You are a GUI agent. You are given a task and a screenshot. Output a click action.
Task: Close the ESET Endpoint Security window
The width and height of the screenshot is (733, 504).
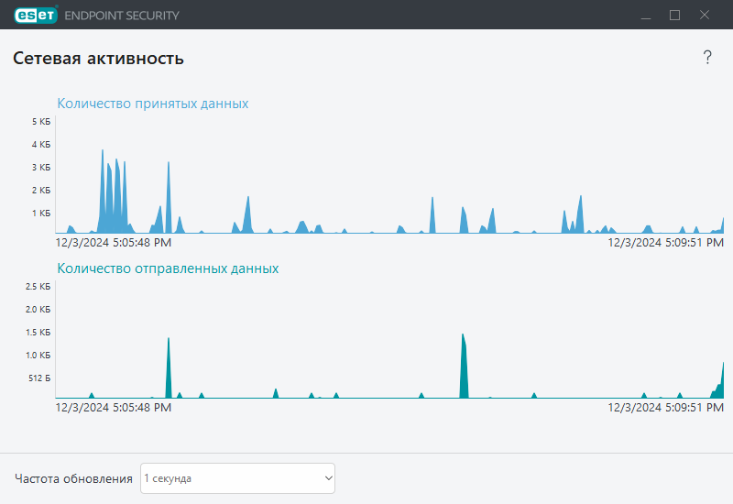(x=705, y=15)
